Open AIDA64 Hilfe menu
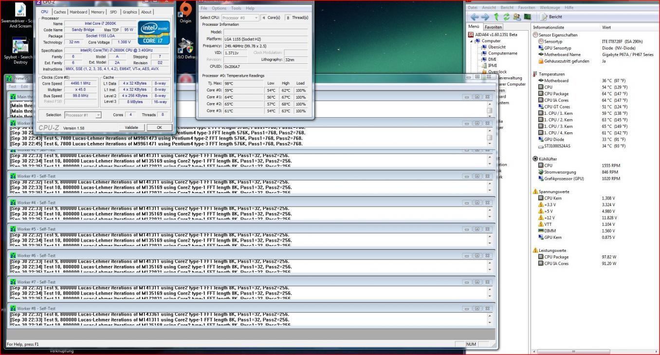The width and height of the screenshot is (660, 355). (x=568, y=7)
